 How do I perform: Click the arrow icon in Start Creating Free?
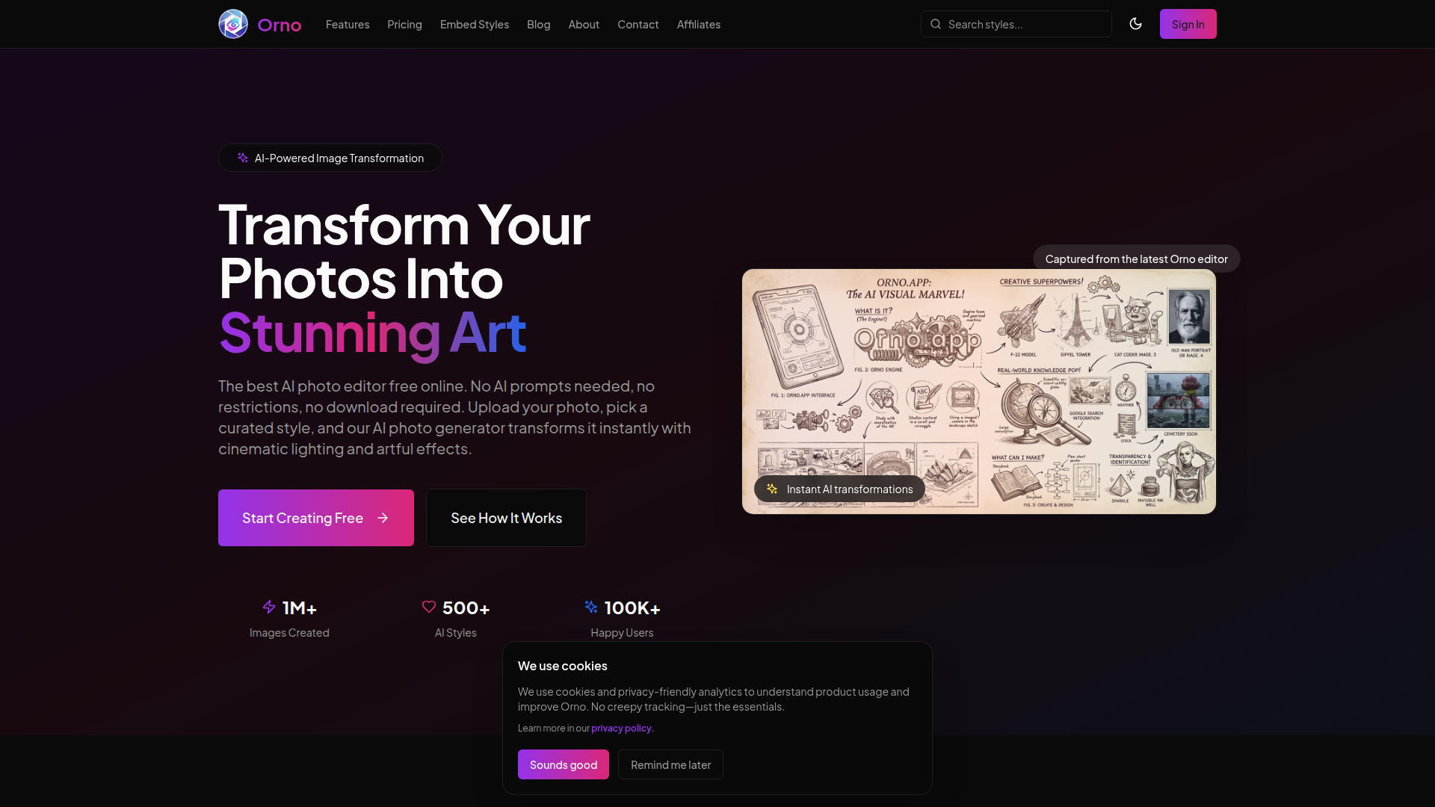383,518
